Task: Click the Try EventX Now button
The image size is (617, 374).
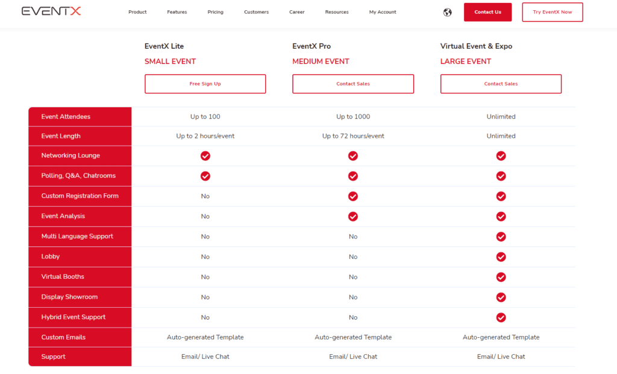Action: click(552, 11)
